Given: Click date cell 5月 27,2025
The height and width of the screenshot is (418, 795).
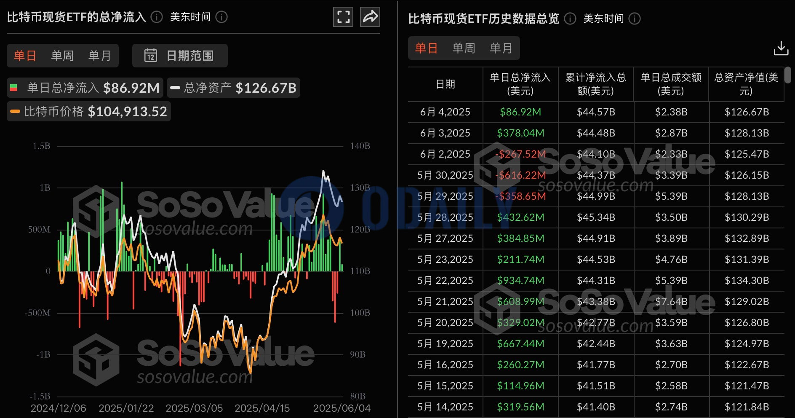Looking at the screenshot, I should 445,238.
